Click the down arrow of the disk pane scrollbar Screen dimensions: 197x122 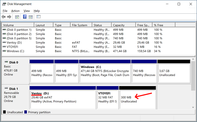[193, 107]
